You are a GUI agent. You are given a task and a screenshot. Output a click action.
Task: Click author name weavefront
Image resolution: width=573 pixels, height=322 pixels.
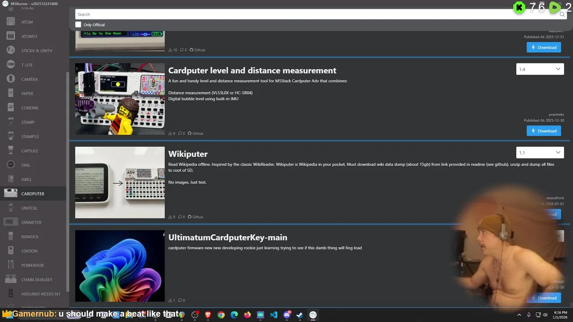tap(555, 198)
